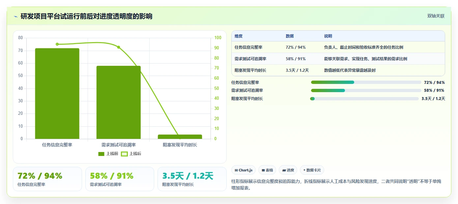
Task: Click the 阻塞发现平均时长 bar in chart
Action: pos(180,137)
